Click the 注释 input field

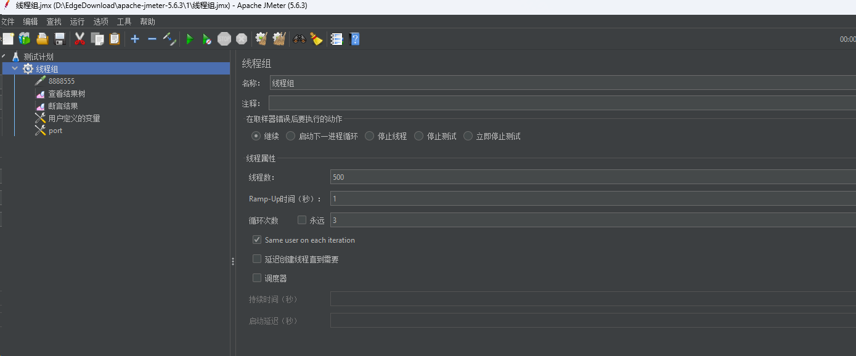(562, 103)
